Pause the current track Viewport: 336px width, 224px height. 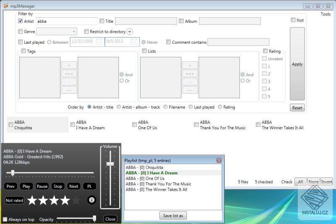(42, 186)
